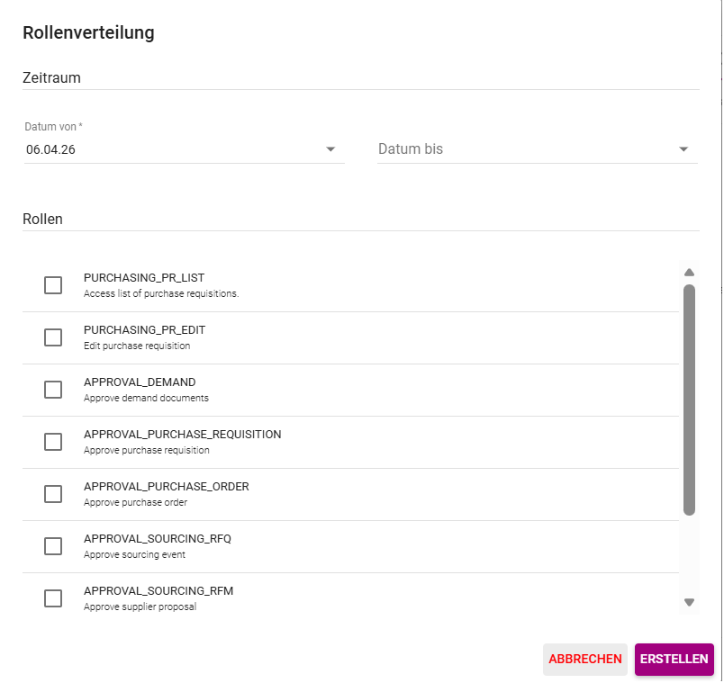Image resolution: width=724 pixels, height=683 pixels.
Task: Click the roles list scrollbar thumb
Action: pos(689,400)
